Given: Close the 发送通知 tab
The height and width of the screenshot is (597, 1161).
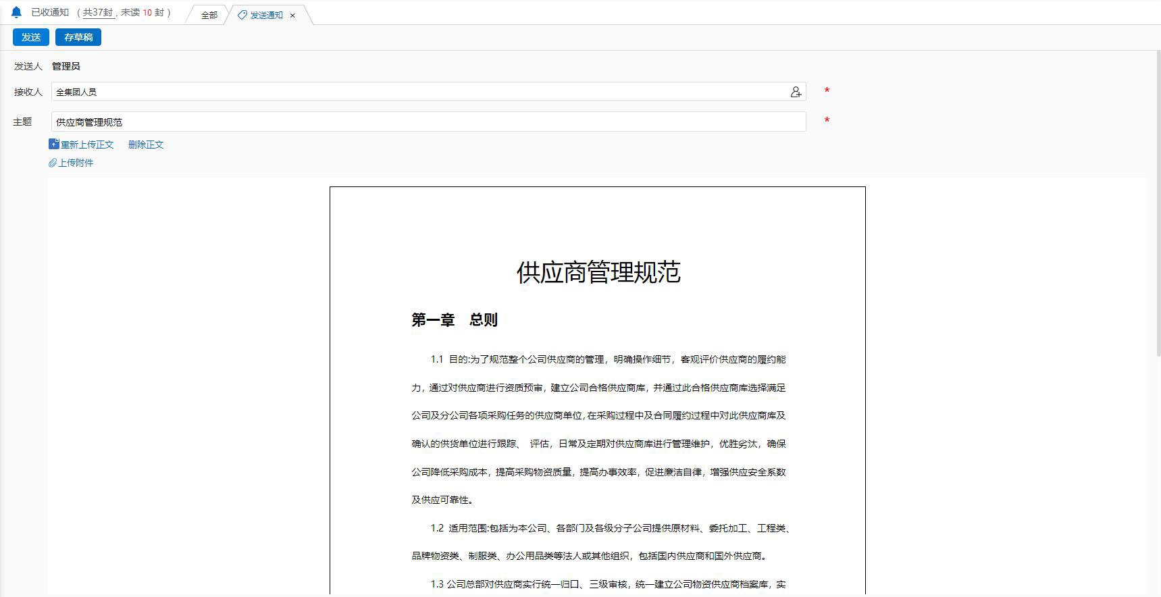Looking at the screenshot, I should pyautogui.click(x=292, y=16).
